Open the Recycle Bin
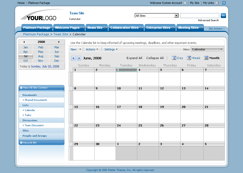The image size is (243, 173). coord(30,142)
